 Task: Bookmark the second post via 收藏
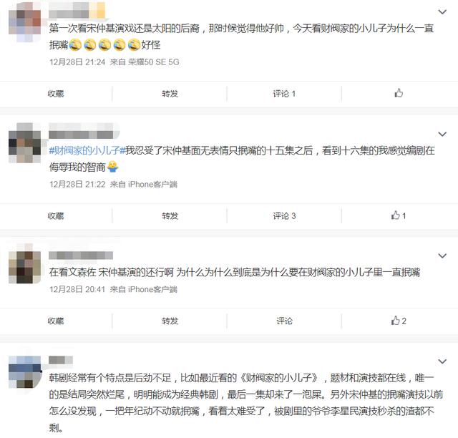pyautogui.click(x=56, y=215)
